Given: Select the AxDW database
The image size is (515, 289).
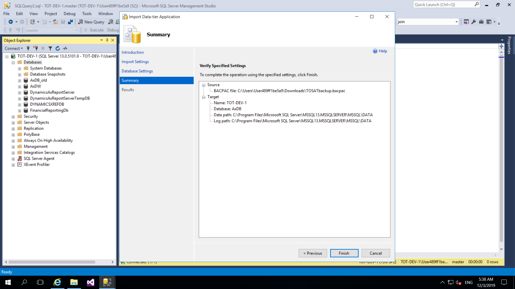Looking at the screenshot, I should (x=35, y=86).
